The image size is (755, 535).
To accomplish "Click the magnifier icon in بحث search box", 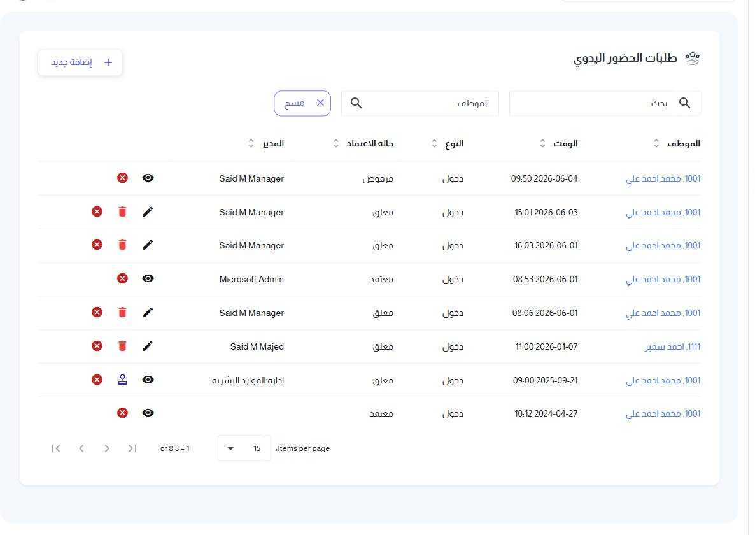I will tap(684, 103).
